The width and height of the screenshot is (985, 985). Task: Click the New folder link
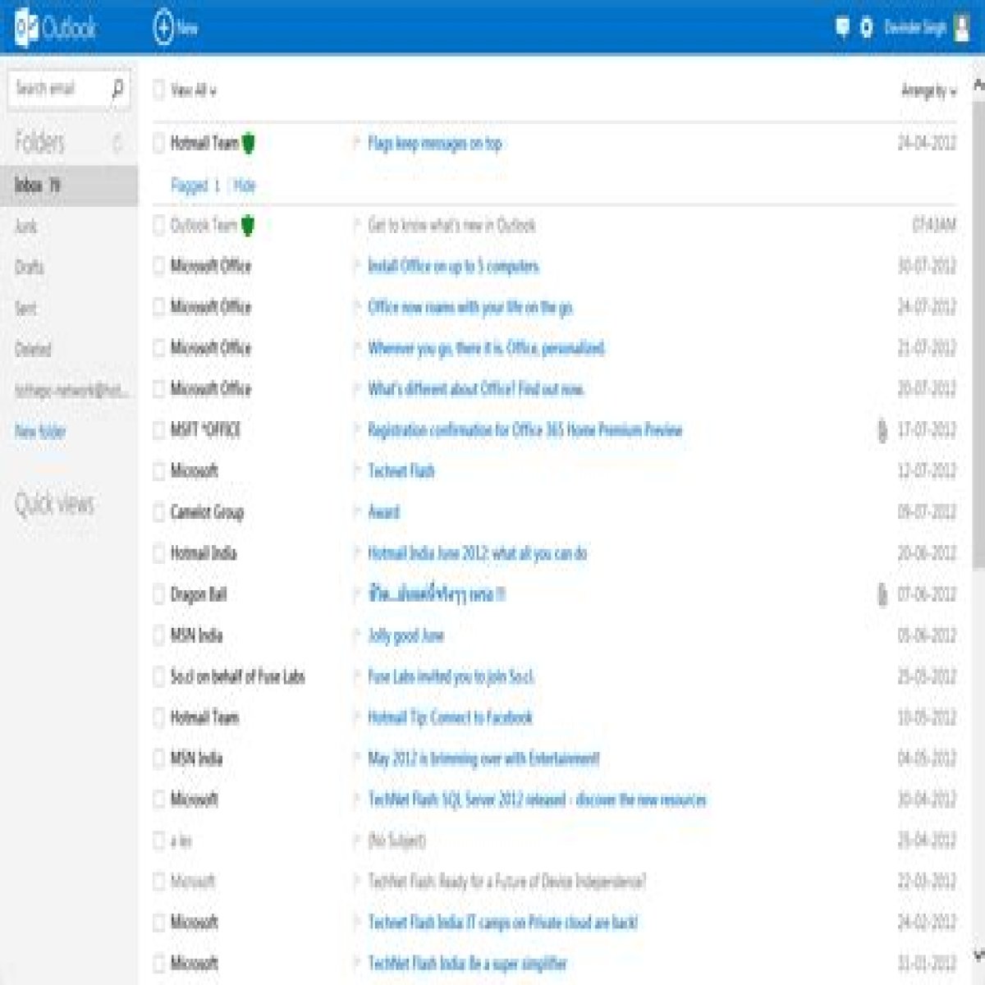pyautogui.click(x=39, y=431)
